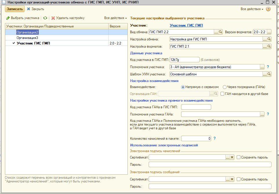Screen dimensions: 279x194
Task: Clear the certificate field for Электронная подпись сообщений
Action: pos(232,179)
